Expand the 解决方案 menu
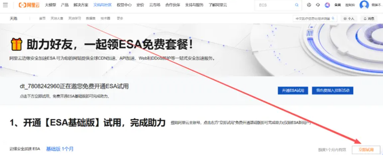383x155 pixels. coord(81,5)
